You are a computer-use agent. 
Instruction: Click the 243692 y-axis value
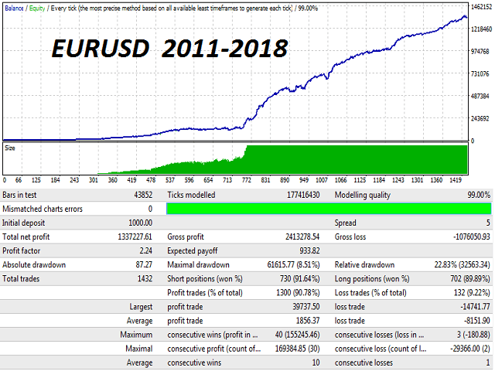480,118
